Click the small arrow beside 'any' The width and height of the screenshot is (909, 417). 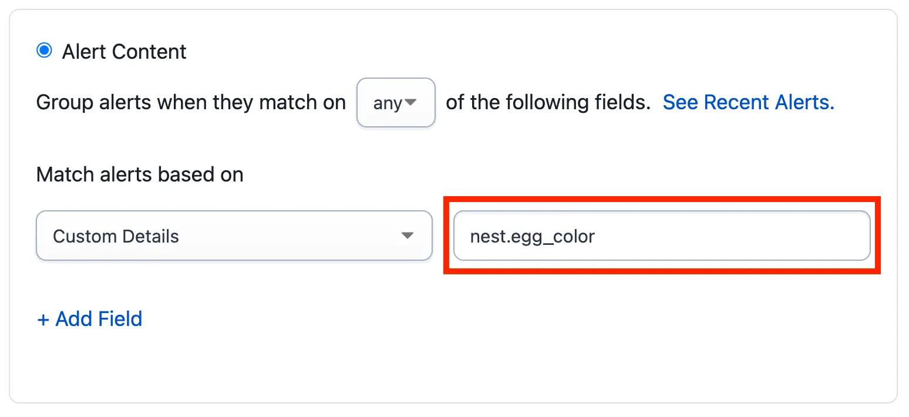[x=411, y=103]
